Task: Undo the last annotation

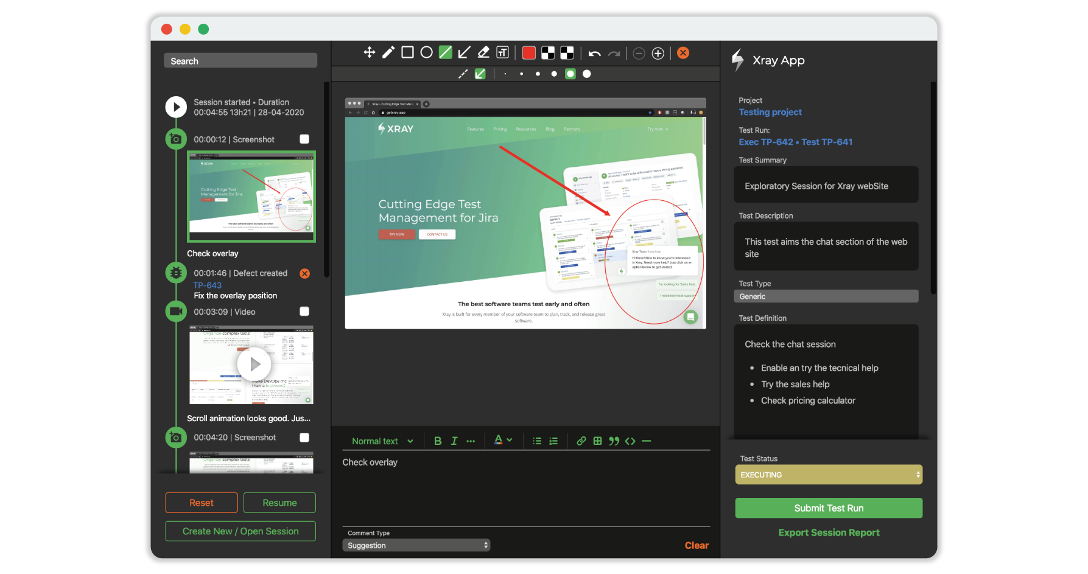Action: pyautogui.click(x=595, y=54)
